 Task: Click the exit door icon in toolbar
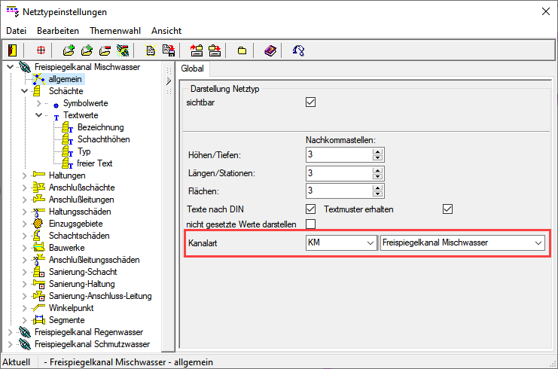click(12, 50)
